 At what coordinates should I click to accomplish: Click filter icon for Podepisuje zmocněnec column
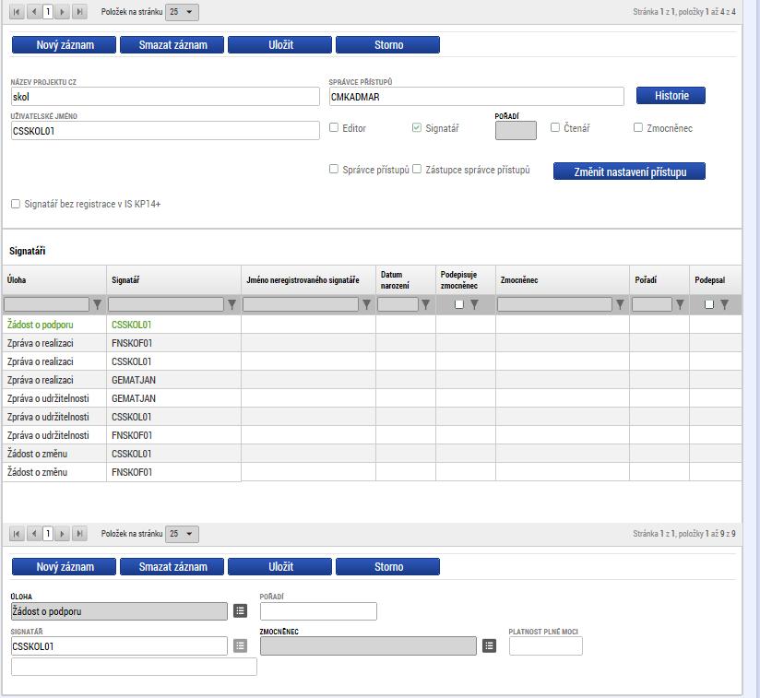pos(474,304)
